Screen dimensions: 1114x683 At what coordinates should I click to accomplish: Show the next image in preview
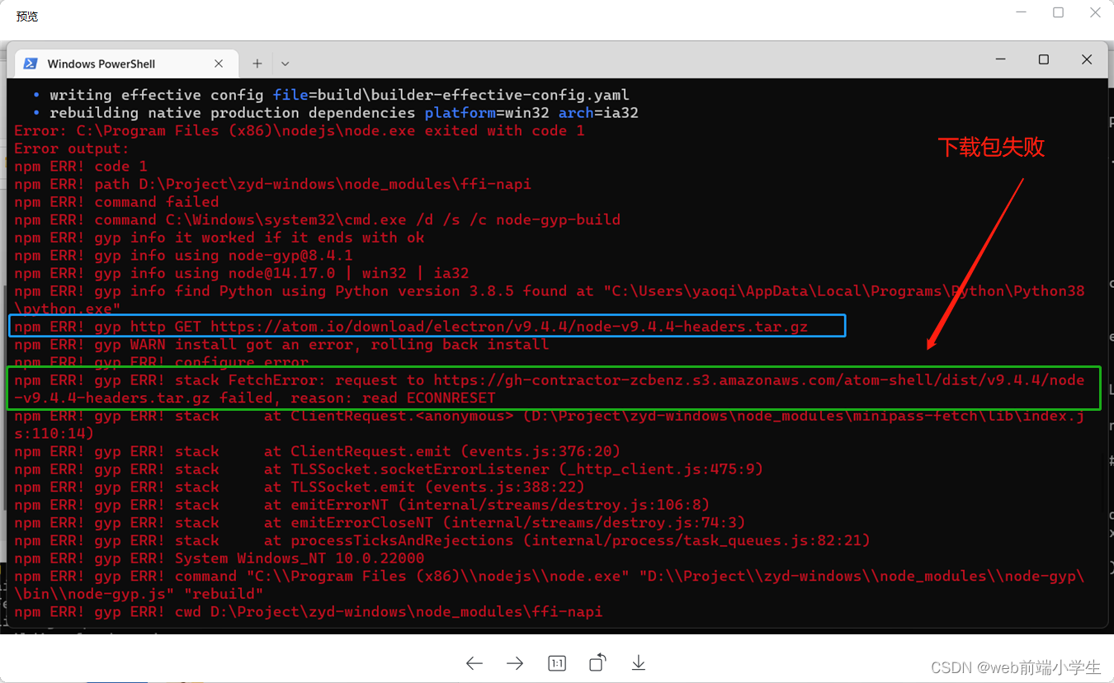(515, 663)
